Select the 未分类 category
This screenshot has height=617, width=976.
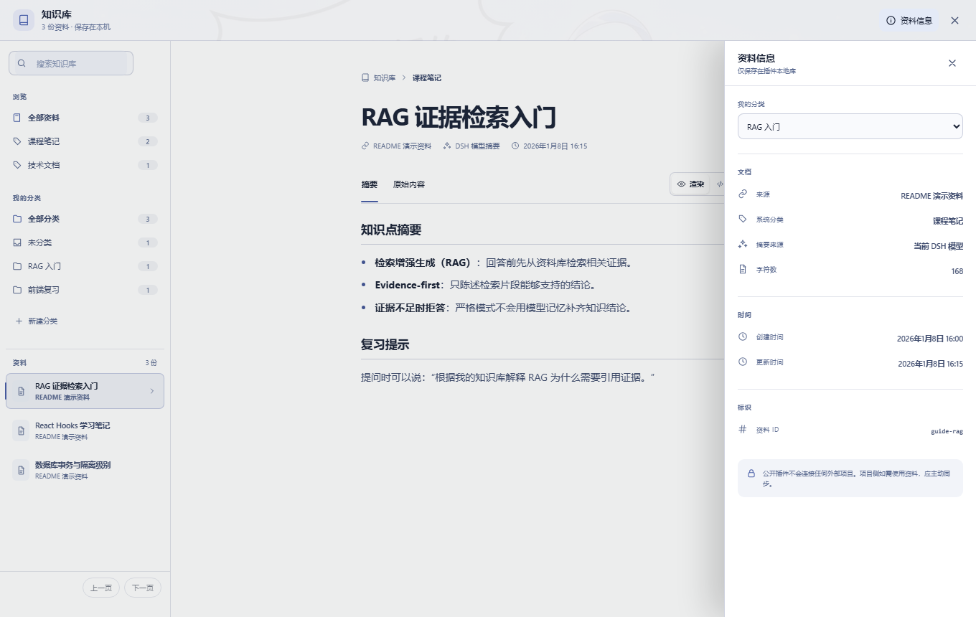coord(85,242)
